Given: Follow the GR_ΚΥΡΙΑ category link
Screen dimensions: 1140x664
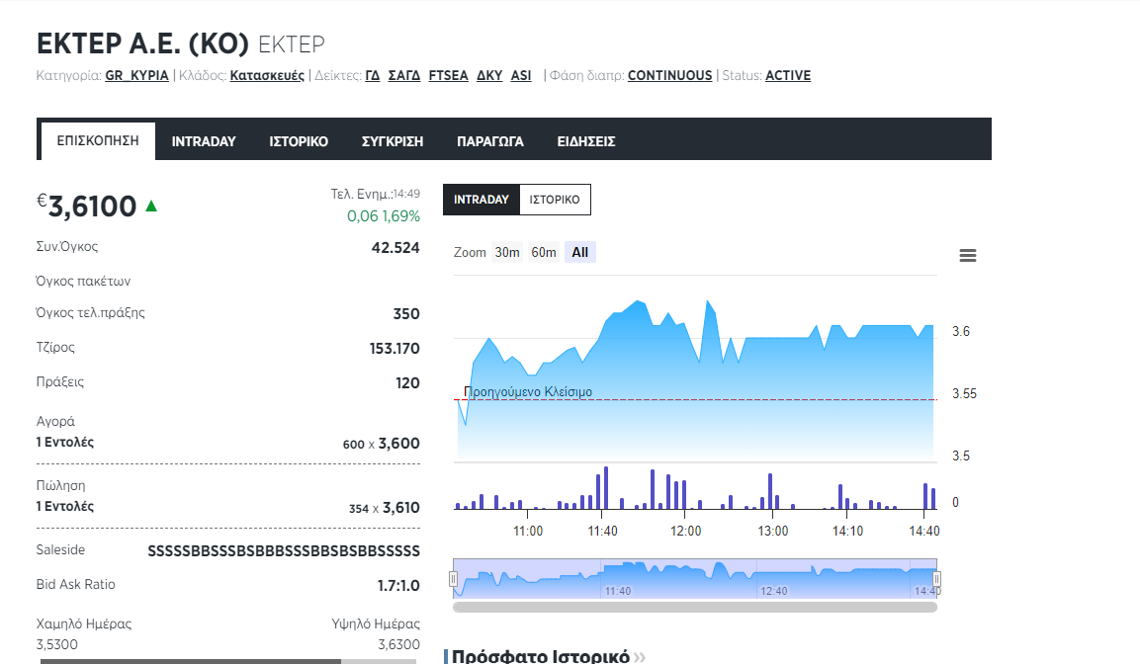Looking at the screenshot, I should click(x=136, y=75).
